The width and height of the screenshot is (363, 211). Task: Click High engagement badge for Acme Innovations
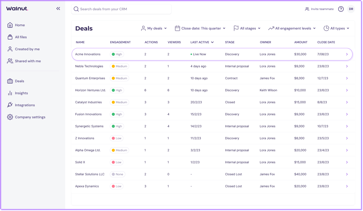(x=117, y=54)
